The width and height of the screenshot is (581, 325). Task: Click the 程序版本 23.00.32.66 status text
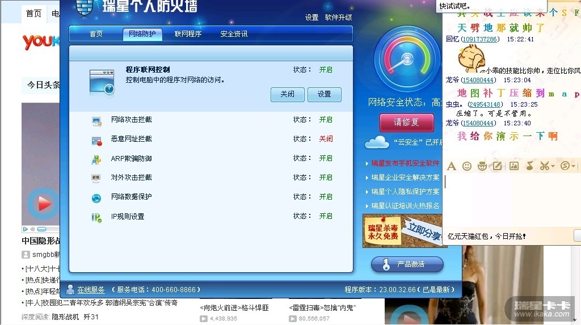point(399,289)
